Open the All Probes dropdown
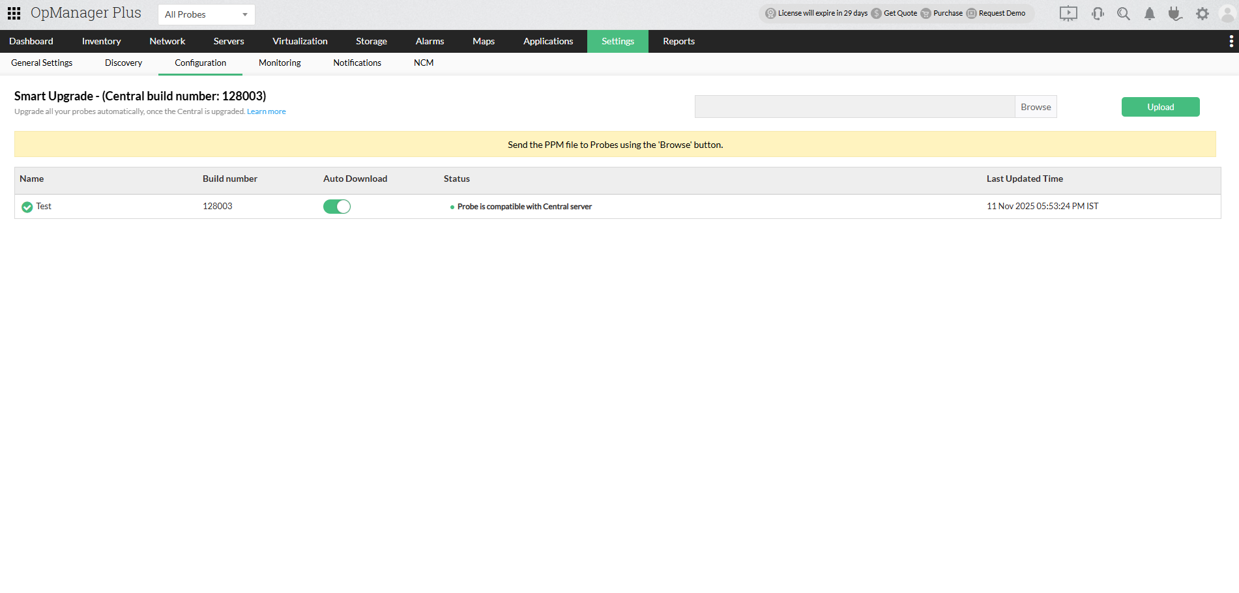 (x=206, y=14)
